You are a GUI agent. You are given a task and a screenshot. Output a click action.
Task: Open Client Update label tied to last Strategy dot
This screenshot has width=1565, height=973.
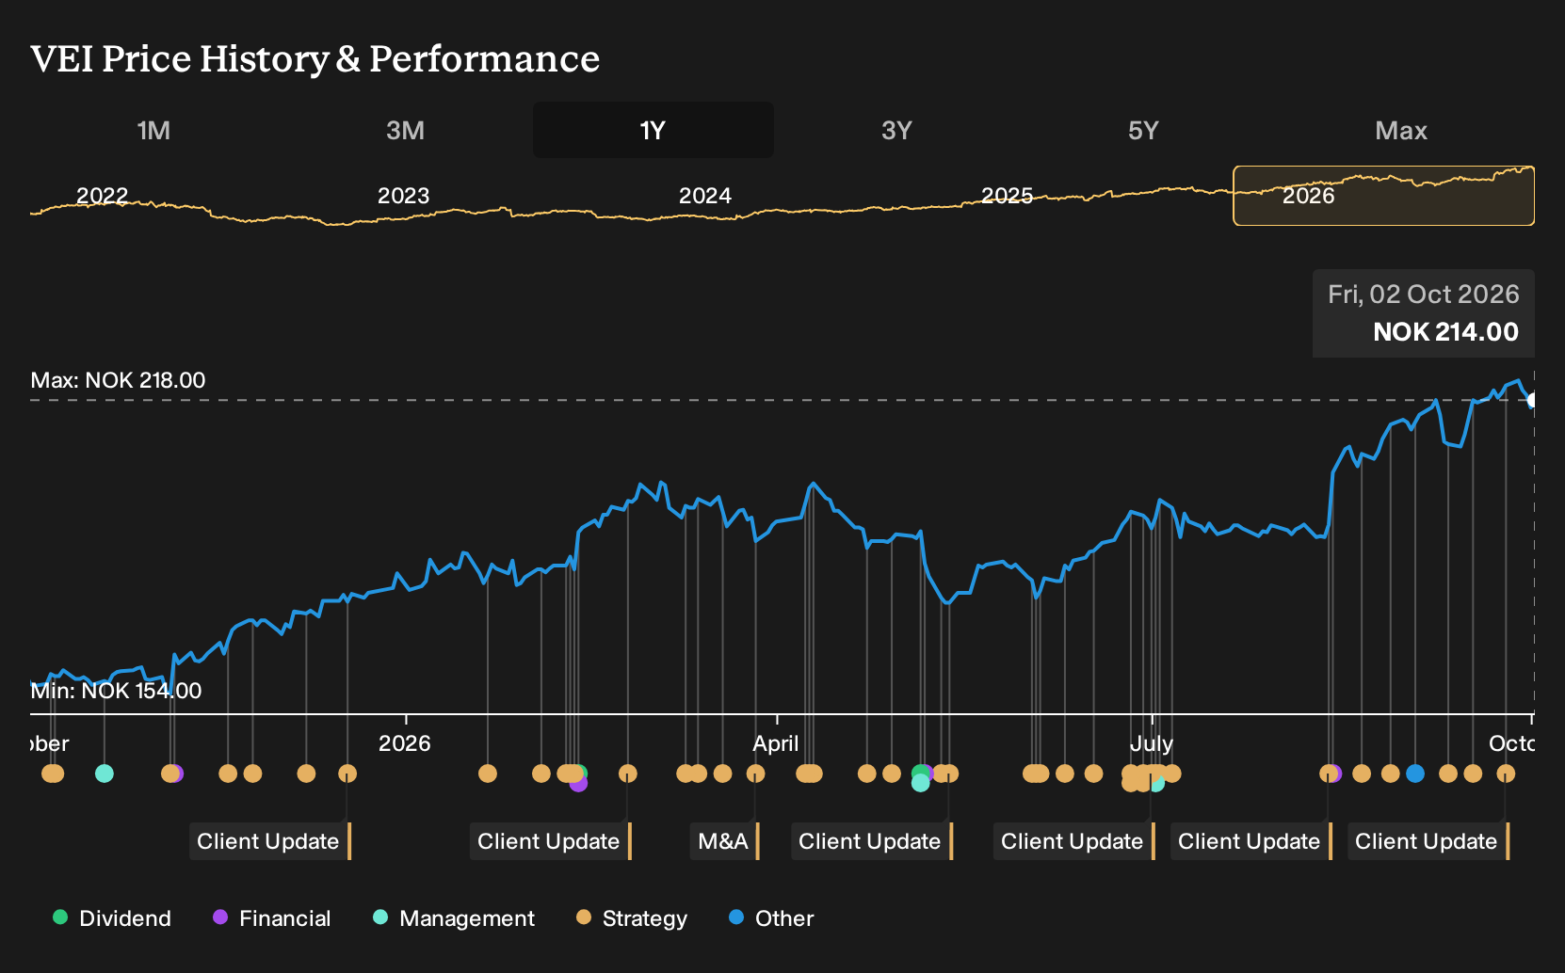click(1428, 841)
